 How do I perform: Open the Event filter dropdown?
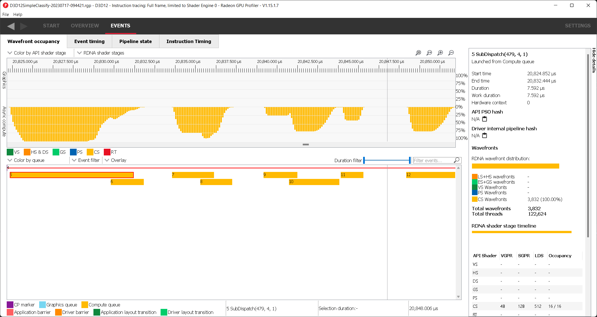(x=86, y=160)
